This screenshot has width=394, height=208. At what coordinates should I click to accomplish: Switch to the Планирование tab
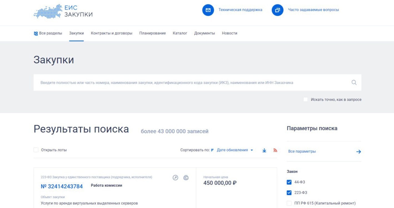tap(152, 33)
